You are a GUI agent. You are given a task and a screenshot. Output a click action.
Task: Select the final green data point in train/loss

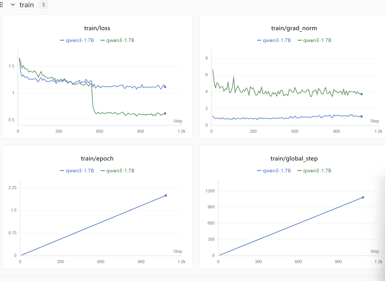(x=165, y=113)
